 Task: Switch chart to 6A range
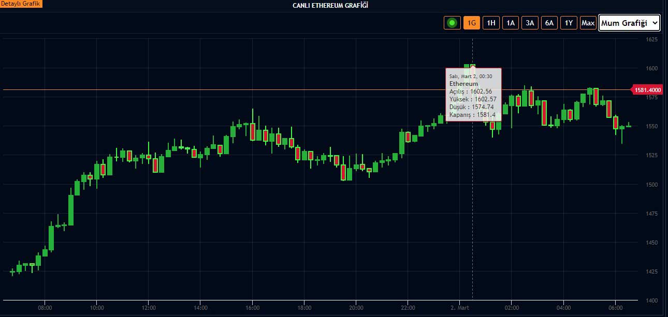[x=549, y=23]
